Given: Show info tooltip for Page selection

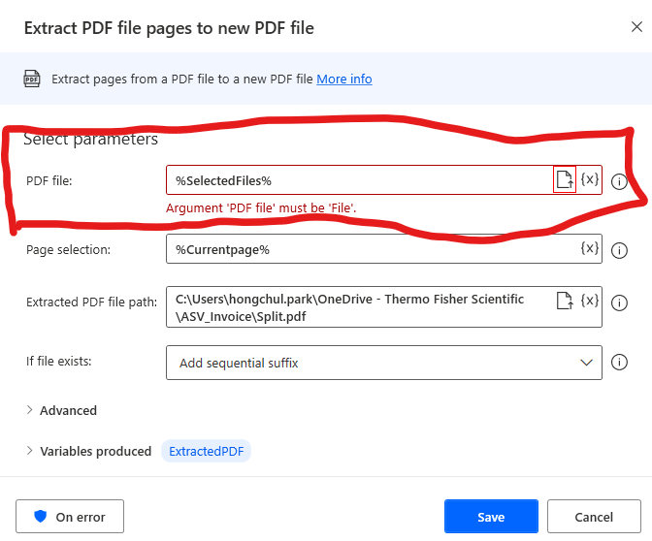Looking at the screenshot, I should [619, 250].
